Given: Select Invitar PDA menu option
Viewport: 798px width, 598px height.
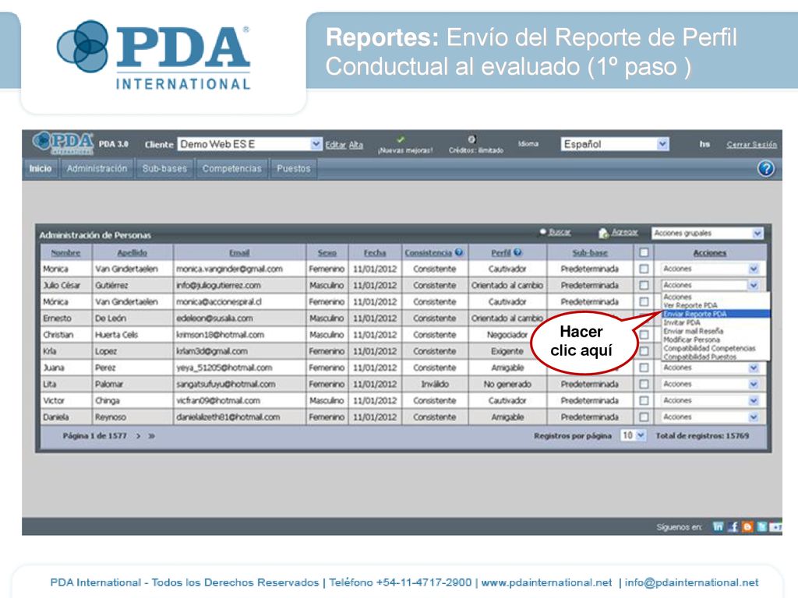Looking at the screenshot, I should 715,322.
